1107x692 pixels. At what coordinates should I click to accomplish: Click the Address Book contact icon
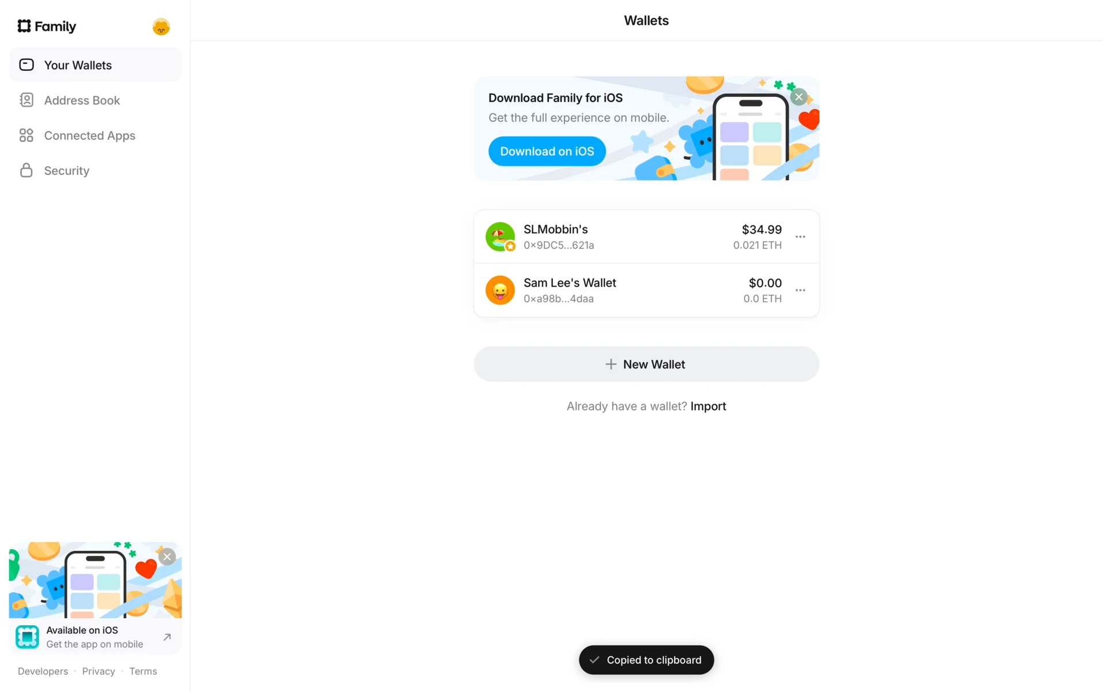pos(27,100)
